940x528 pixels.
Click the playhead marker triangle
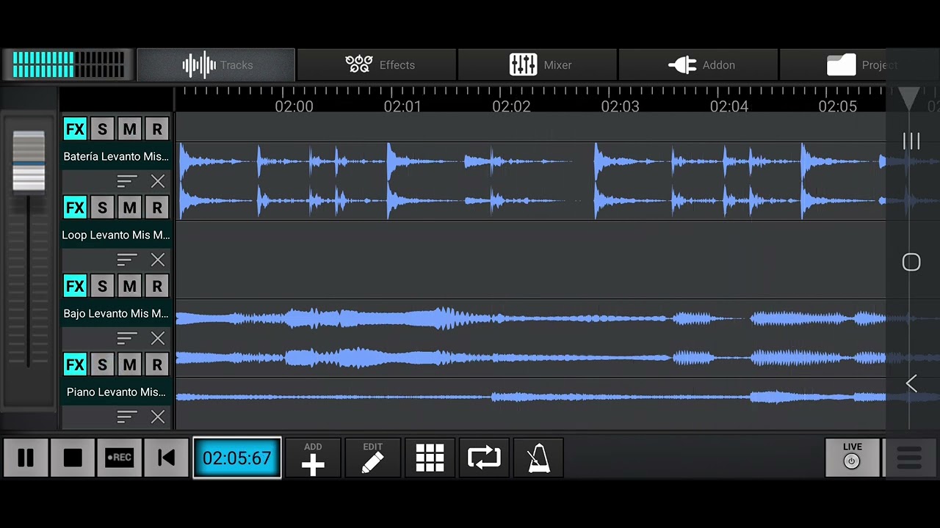909,98
